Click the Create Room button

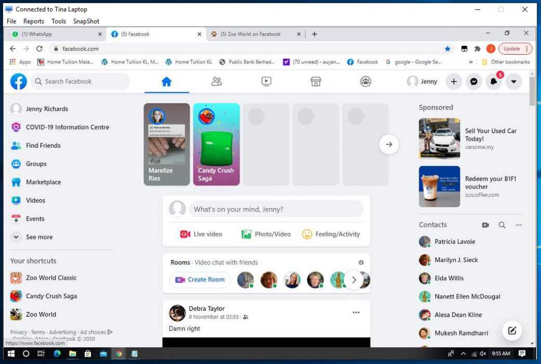click(200, 279)
